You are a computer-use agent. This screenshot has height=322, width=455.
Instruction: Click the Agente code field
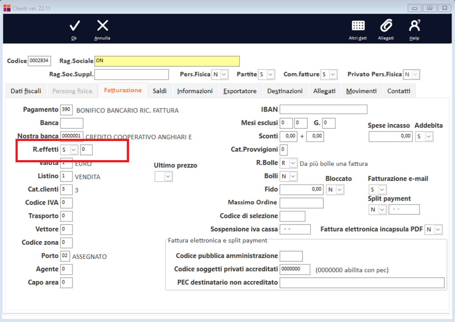(x=67, y=270)
